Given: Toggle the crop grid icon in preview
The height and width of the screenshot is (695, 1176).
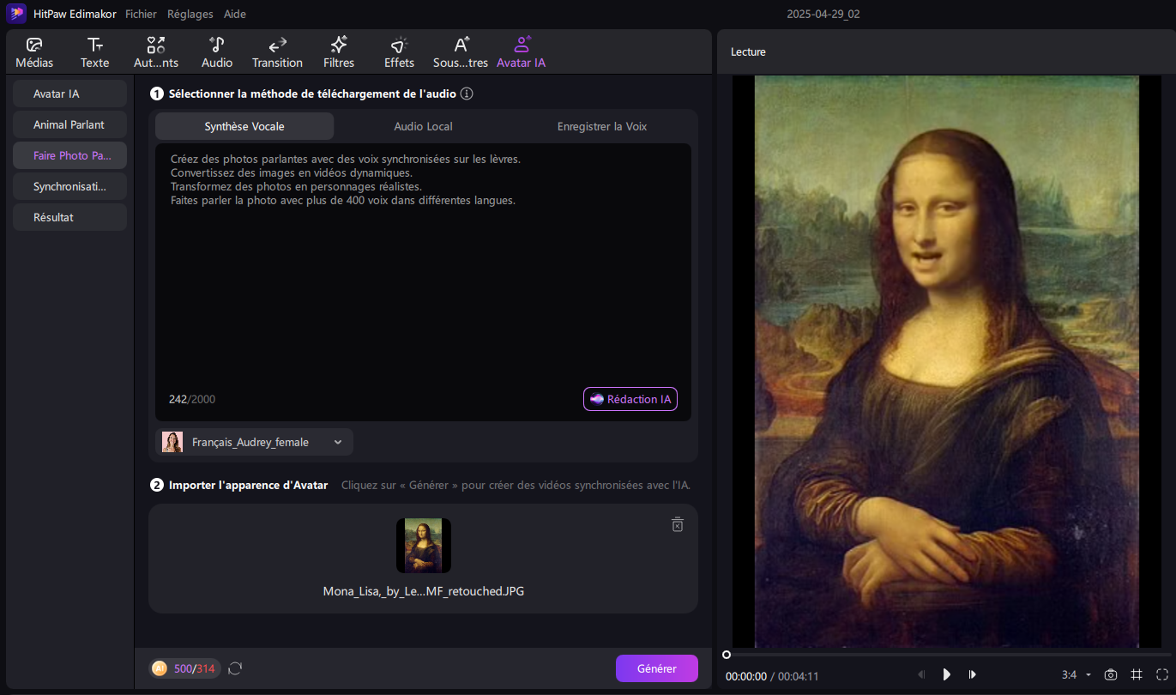Looking at the screenshot, I should [1137, 674].
